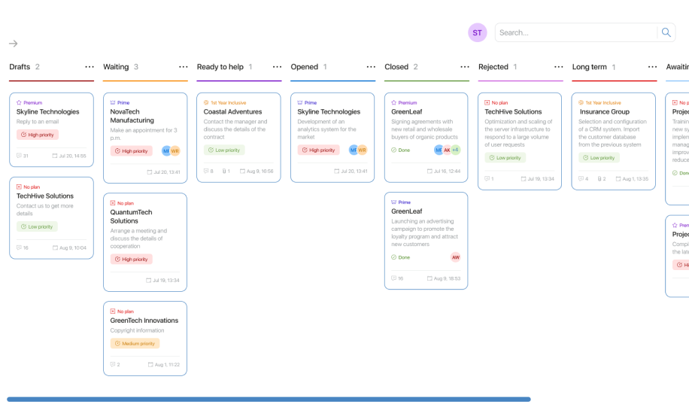Open QuantumTech Solutions card title

131,216
